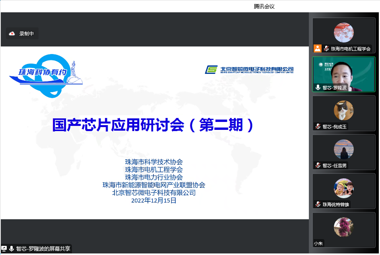Click the muted microphone icon beside 珠海优特曾雄
The width and height of the screenshot is (380, 255).
318,205
